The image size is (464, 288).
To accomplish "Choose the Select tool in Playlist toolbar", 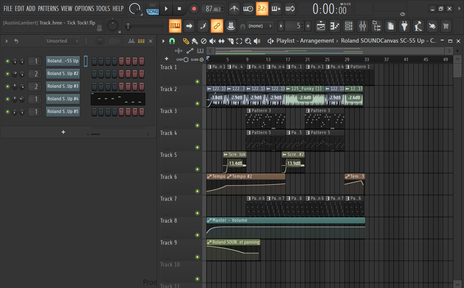I will [x=239, y=41].
